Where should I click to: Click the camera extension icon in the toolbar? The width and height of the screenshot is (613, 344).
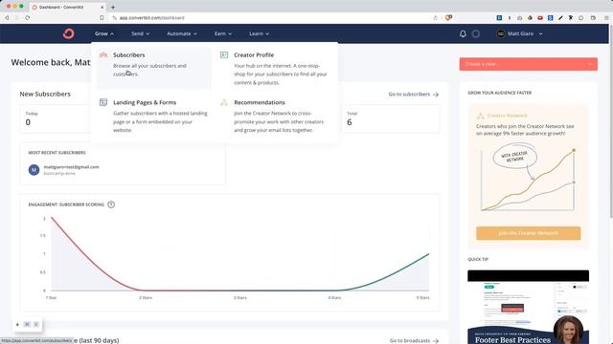point(519,18)
